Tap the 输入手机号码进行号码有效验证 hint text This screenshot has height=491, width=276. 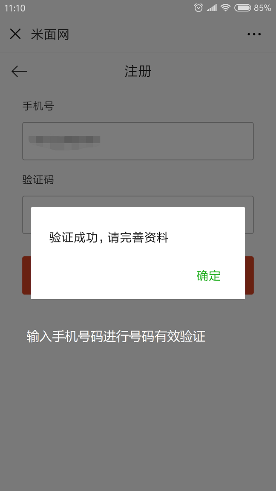(116, 337)
